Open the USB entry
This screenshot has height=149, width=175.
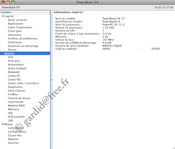tap(10, 121)
